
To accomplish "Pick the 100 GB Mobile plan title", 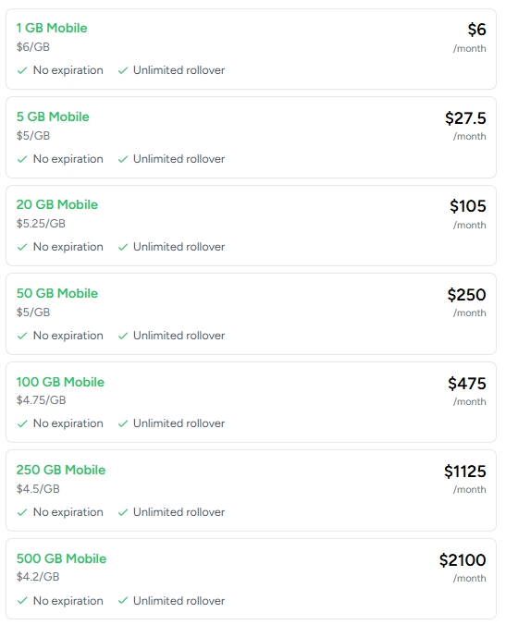I will click(x=60, y=382).
